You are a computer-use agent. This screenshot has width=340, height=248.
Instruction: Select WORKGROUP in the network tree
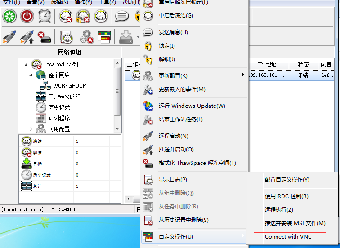tap(69, 86)
